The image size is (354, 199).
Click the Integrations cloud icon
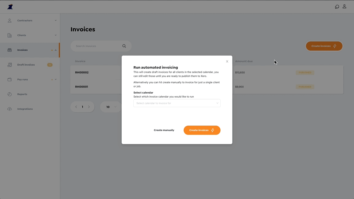pos(10,109)
